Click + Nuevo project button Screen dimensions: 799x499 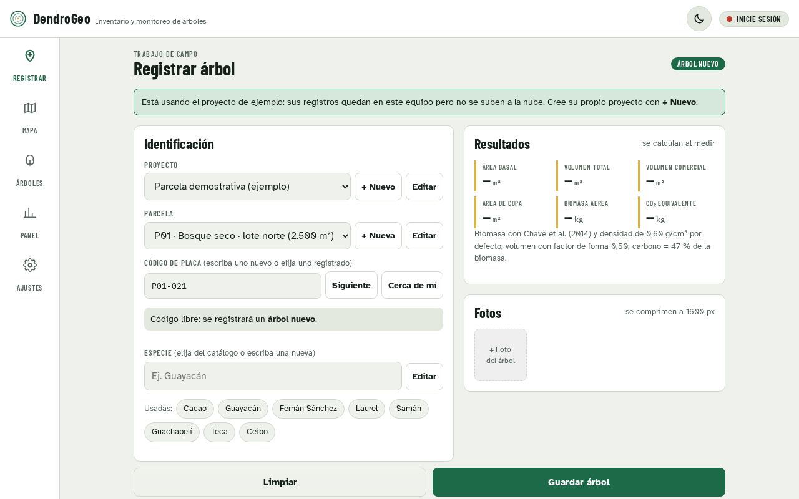(378, 187)
